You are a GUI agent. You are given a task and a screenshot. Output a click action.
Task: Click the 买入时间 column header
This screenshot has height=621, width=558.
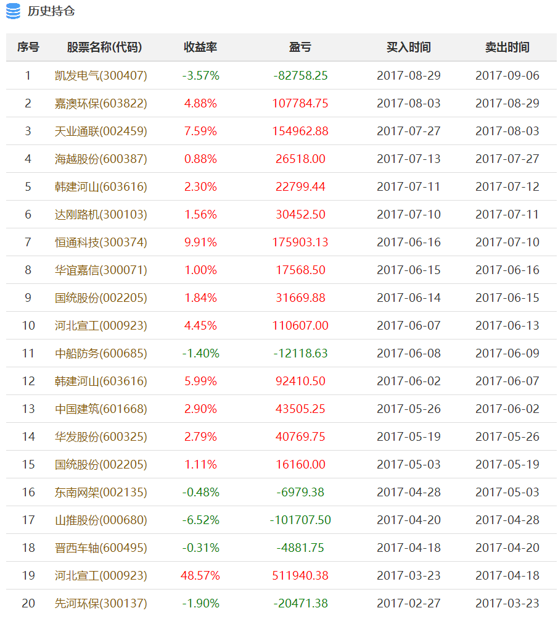[x=409, y=47]
